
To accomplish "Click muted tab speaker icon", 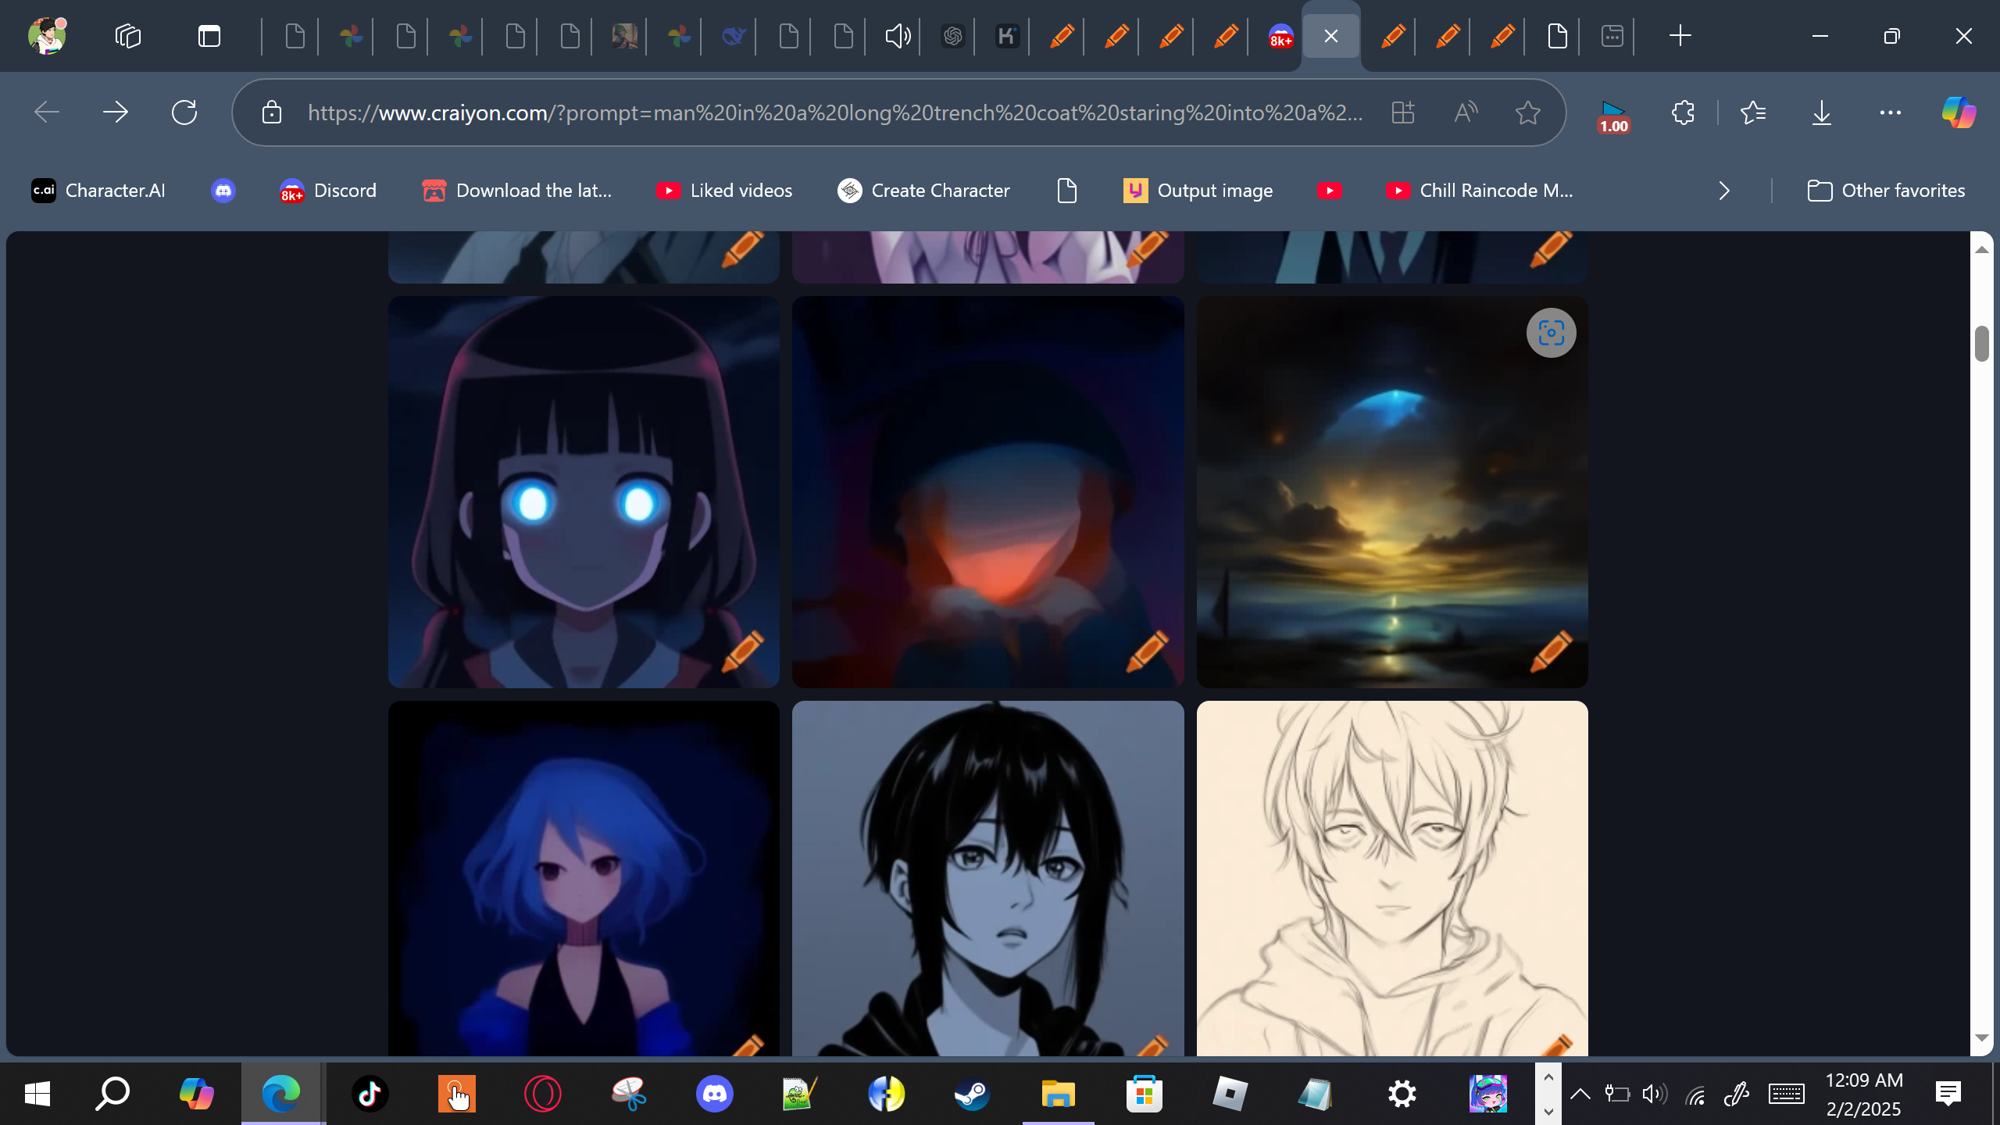I will (x=898, y=36).
